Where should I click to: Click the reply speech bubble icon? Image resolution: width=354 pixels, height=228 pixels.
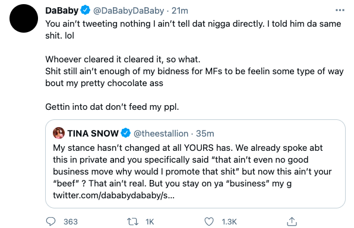(x=50, y=221)
